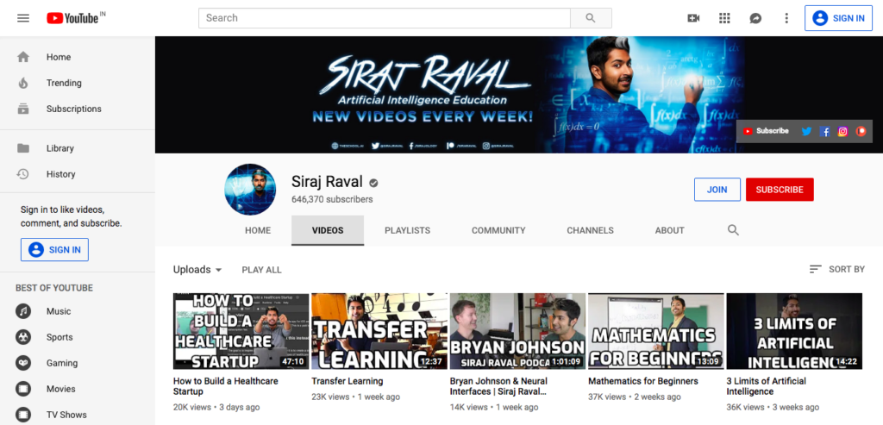Click '3 Limits of Artificial Intelligence' title

point(766,386)
